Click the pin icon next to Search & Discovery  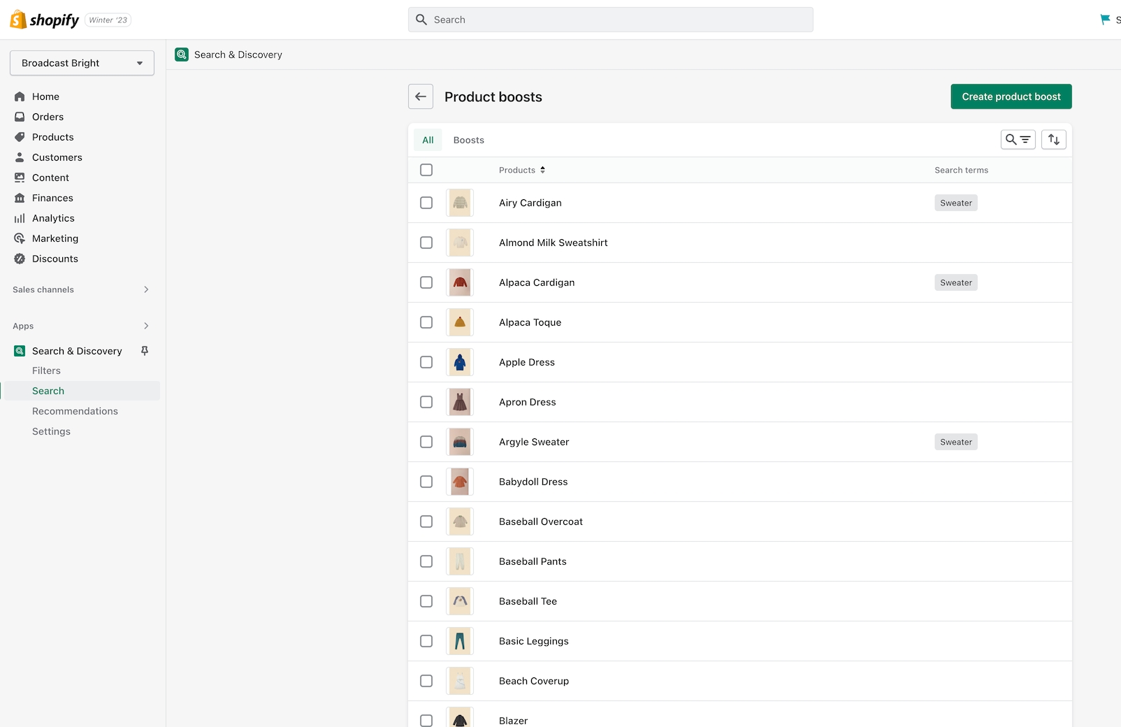(145, 351)
